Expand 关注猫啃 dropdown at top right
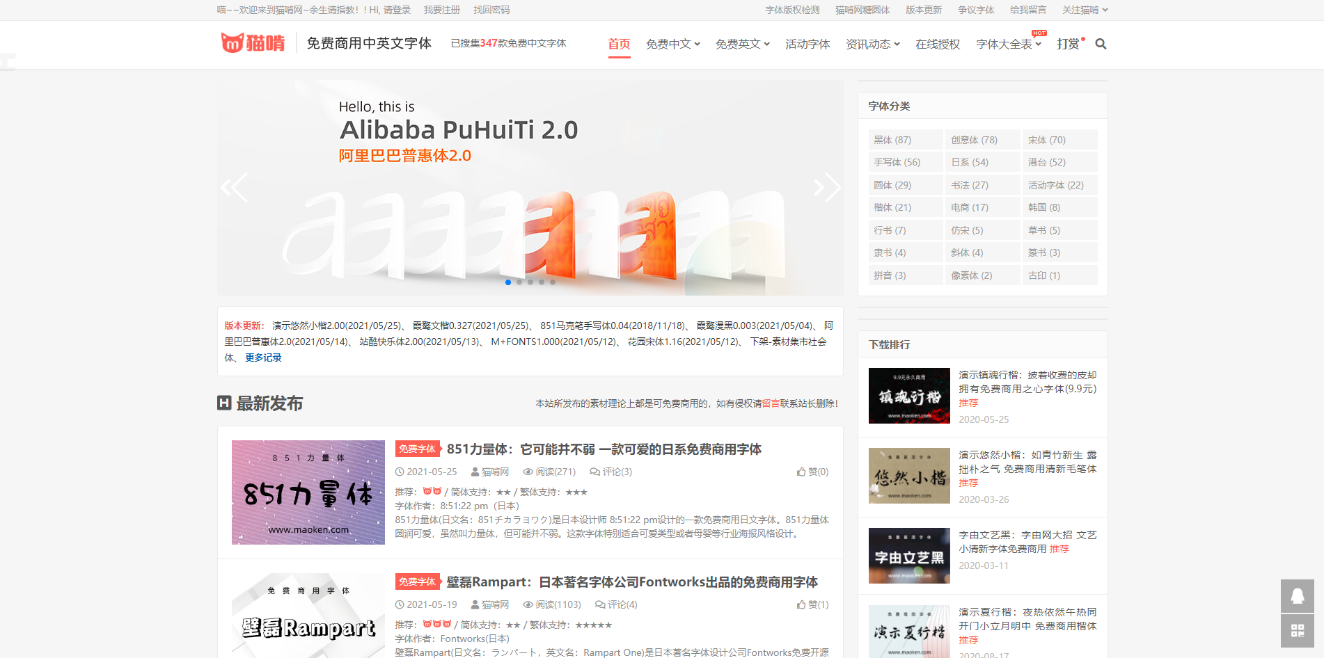The image size is (1324, 658). click(x=1085, y=10)
